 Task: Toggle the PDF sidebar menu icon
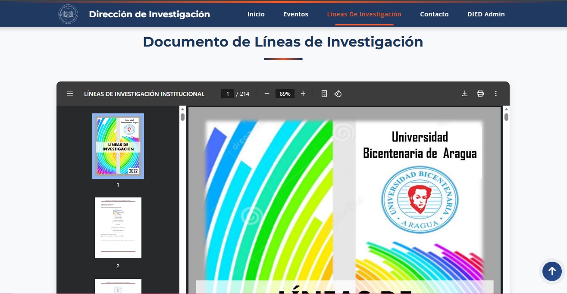70,94
